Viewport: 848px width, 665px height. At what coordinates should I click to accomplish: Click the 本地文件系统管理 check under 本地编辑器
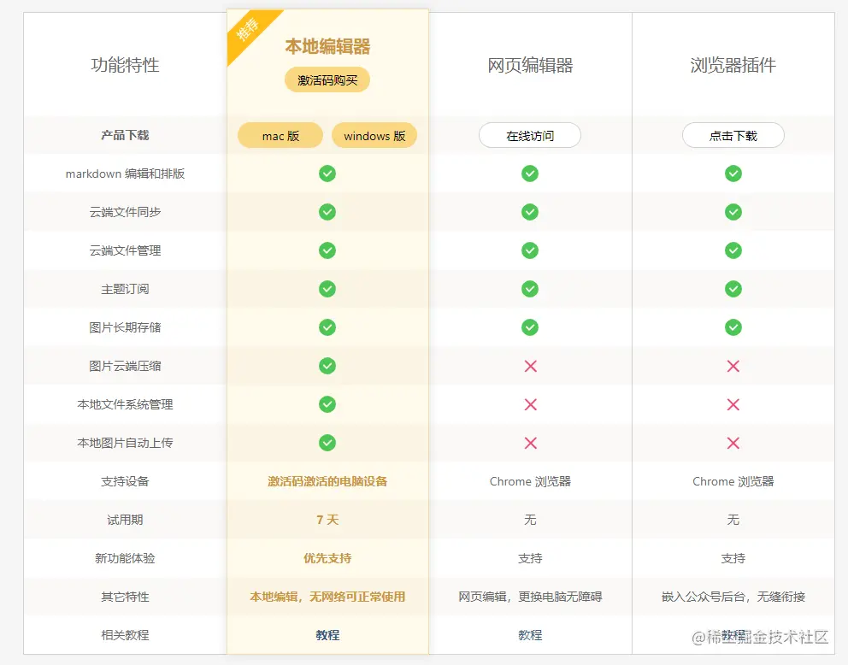(327, 404)
